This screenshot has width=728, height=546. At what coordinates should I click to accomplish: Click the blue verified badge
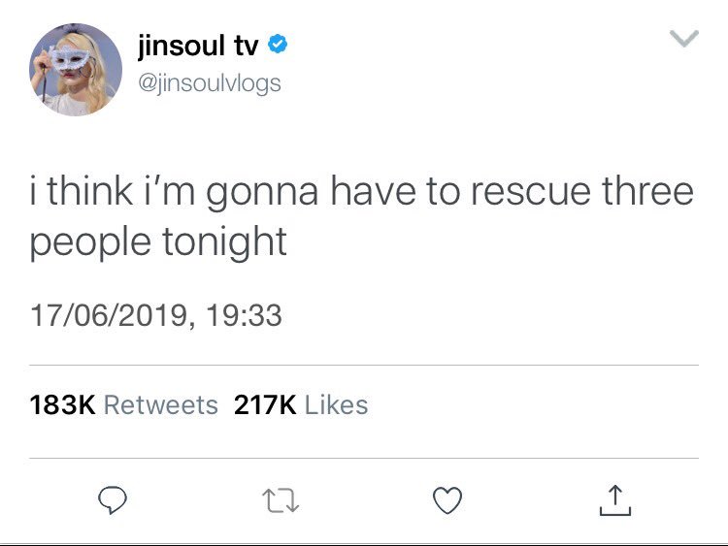[278, 44]
